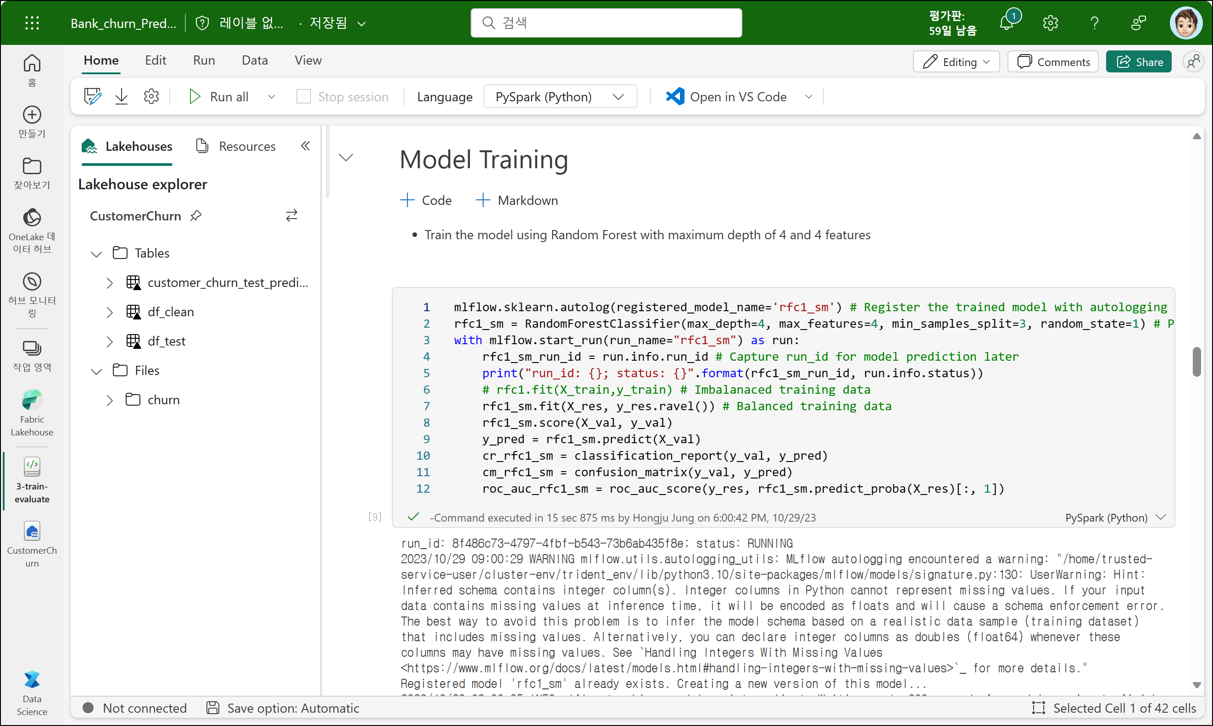
Task: Expand the df_clean table node
Action: (x=110, y=312)
